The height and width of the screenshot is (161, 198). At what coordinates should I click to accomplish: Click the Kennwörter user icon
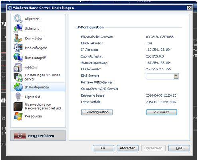18,38
